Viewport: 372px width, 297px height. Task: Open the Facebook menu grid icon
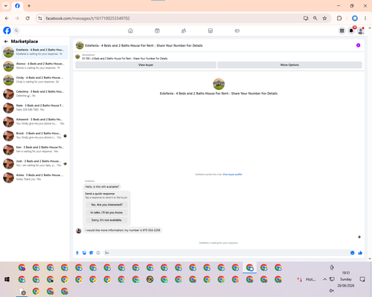coord(341,30)
